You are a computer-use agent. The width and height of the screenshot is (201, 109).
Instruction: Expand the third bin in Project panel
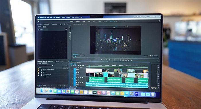(x=40, y=72)
